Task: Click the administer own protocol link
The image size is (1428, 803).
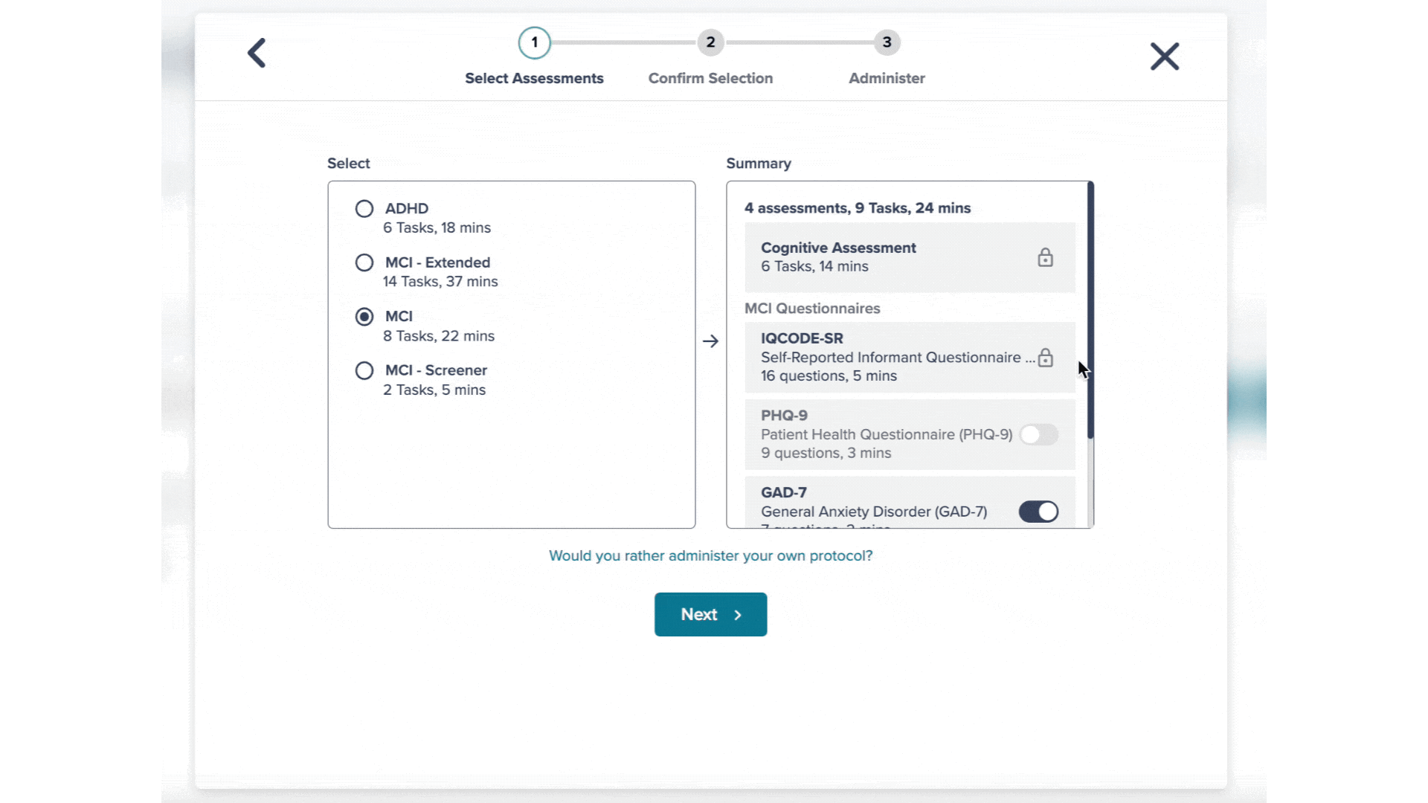Action: [x=711, y=555]
